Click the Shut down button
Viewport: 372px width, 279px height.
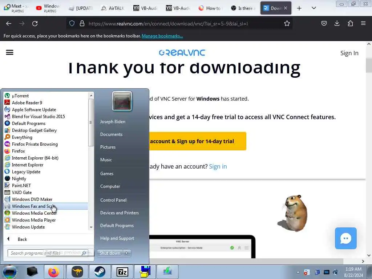coord(110,253)
